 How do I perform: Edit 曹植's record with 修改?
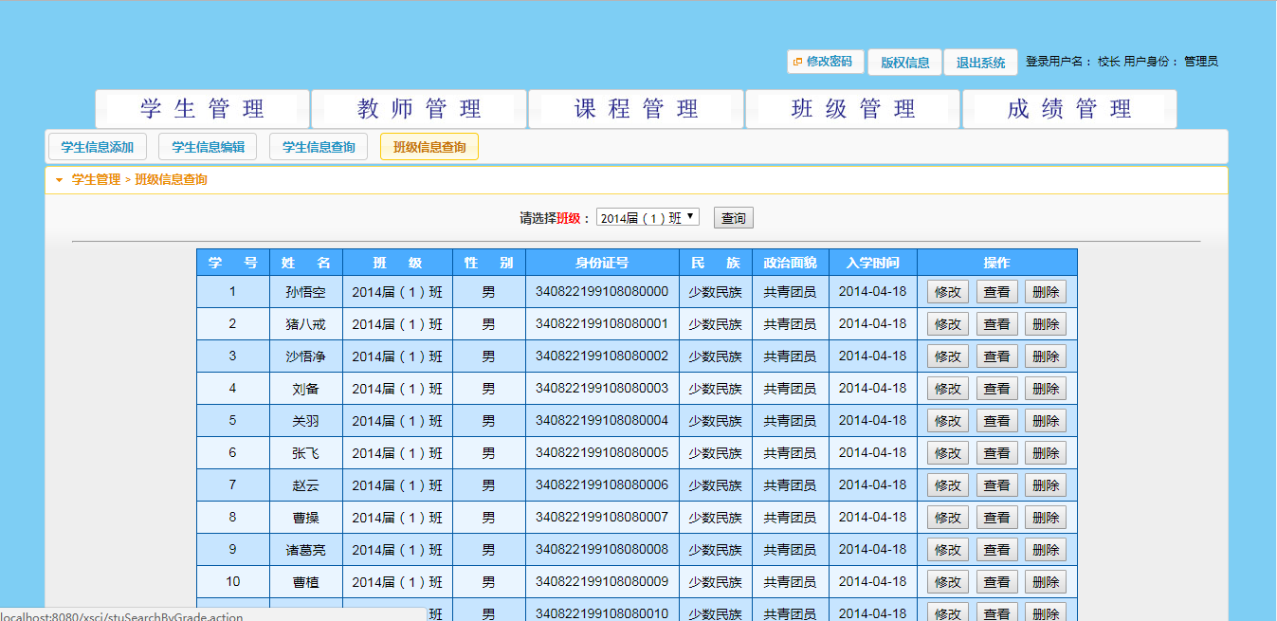tap(948, 582)
